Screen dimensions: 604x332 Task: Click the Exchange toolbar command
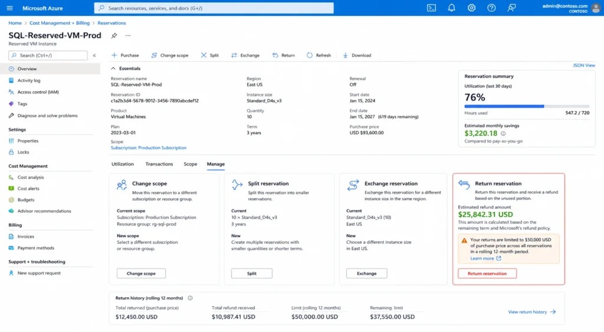(x=245, y=55)
